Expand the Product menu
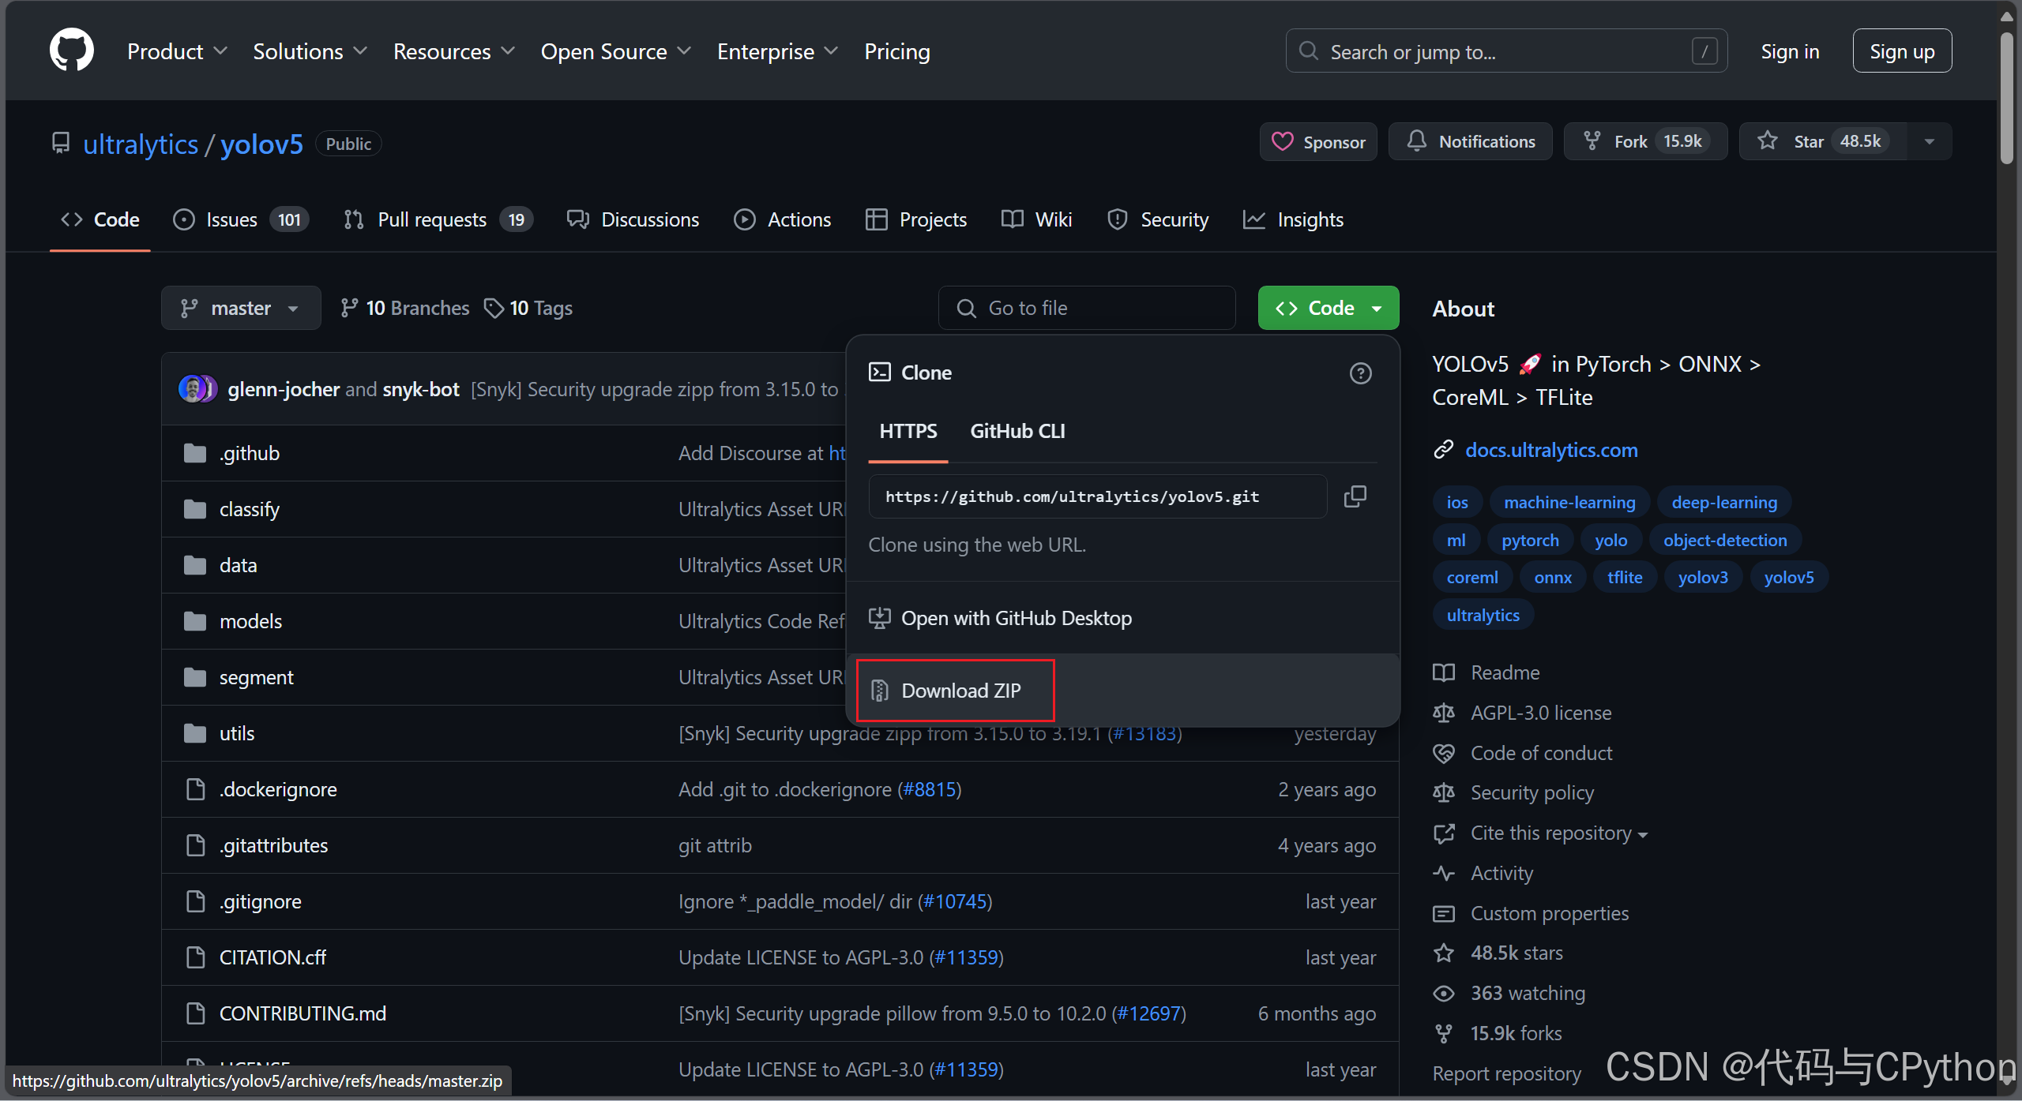The image size is (2022, 1101). (177, 51)
